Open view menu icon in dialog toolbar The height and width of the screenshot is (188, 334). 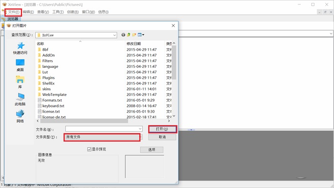coord(141,35)
